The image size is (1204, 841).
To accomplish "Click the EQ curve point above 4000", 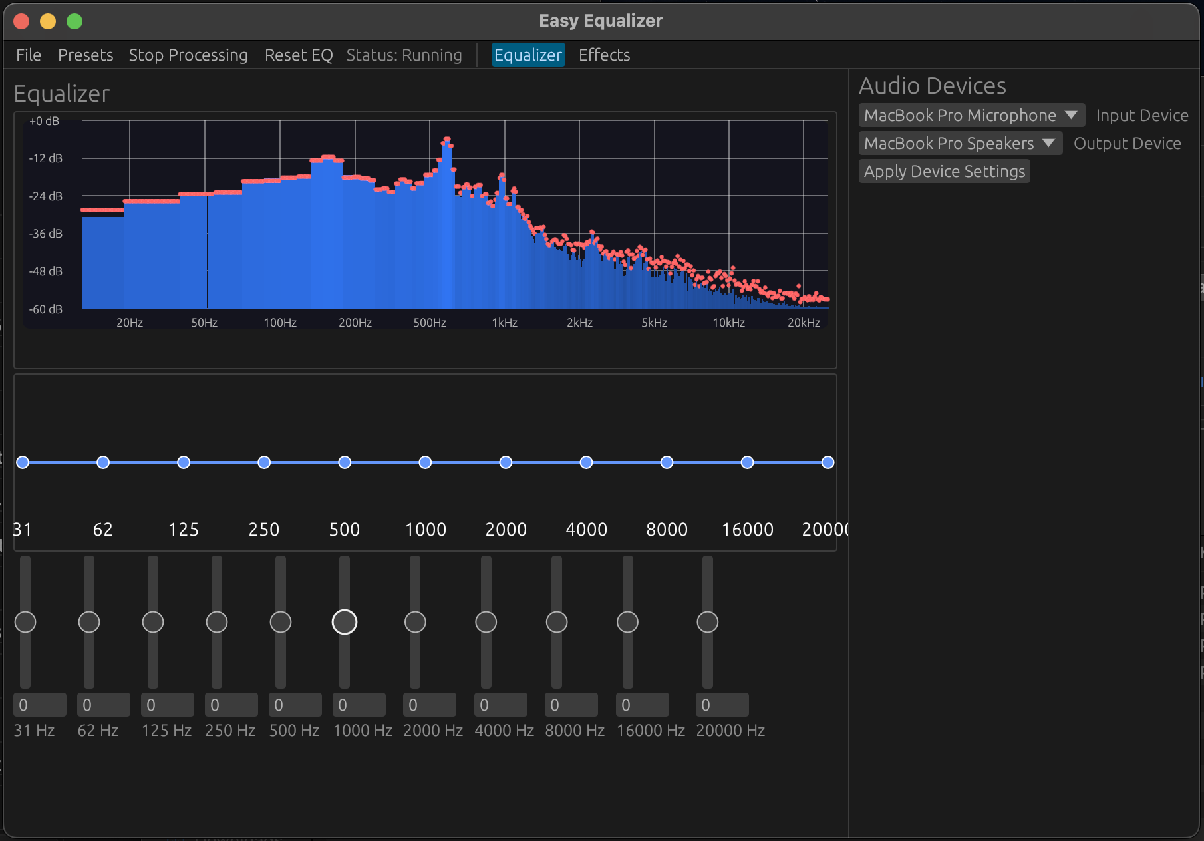I will click(586, 462).
